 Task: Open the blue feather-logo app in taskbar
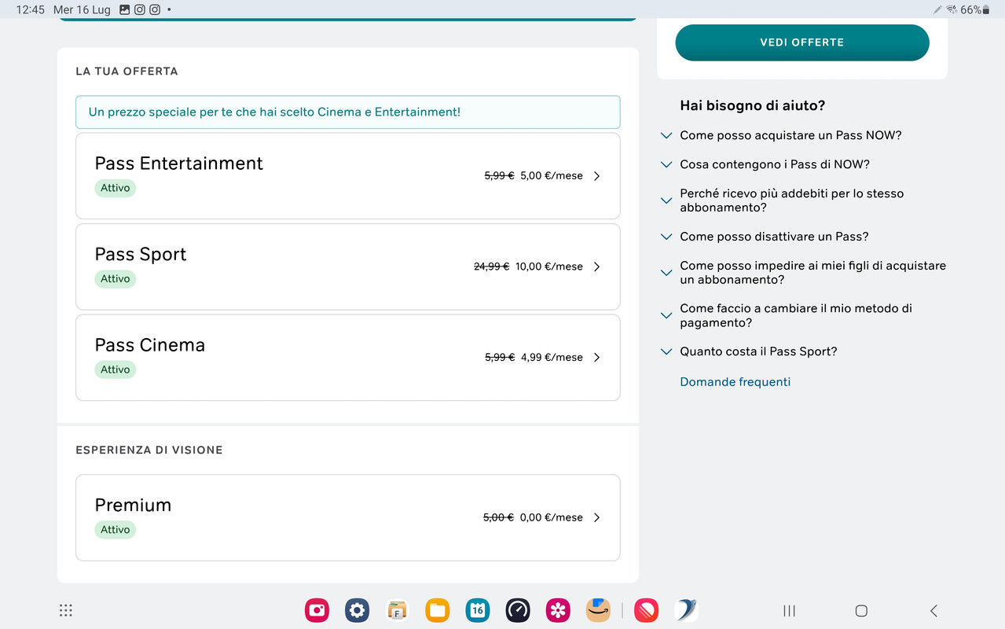pyautogui.click(x=686, y=610)
